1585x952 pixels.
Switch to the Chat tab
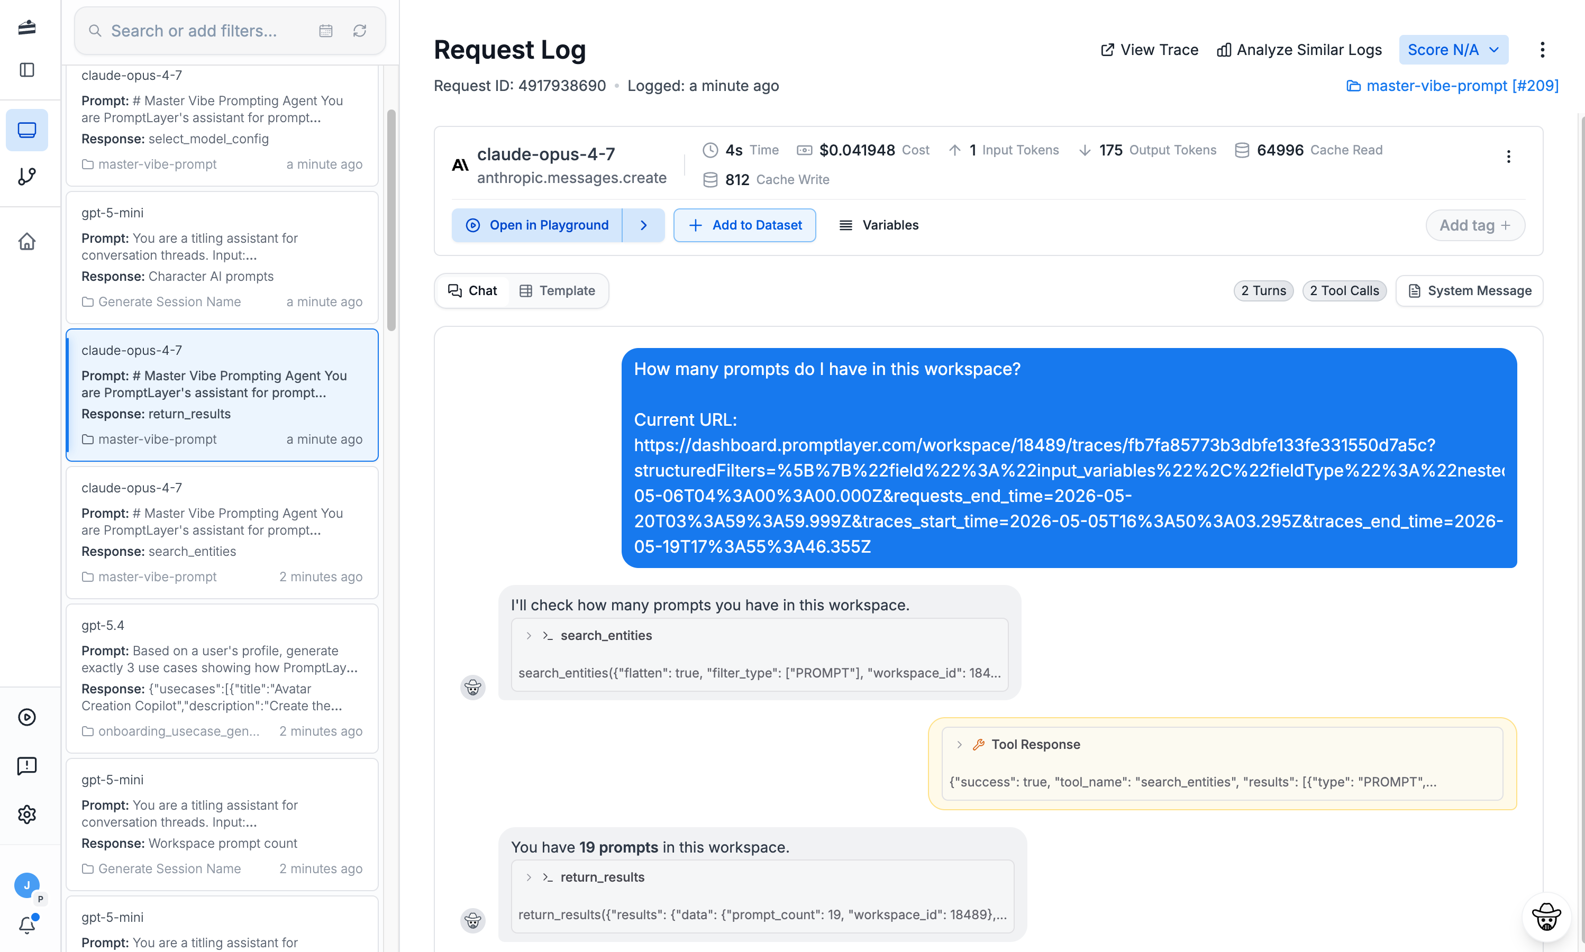[x=472, y=290]
